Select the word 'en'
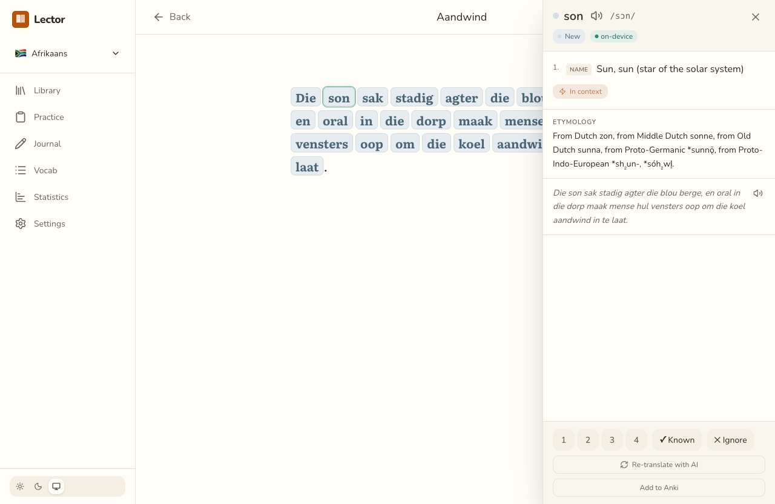 click(x=303, y=121)
